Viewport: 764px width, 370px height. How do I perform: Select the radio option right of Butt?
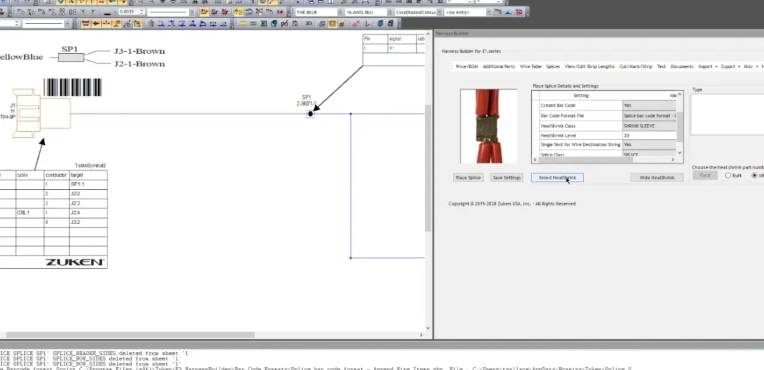[x=754, y=176]
